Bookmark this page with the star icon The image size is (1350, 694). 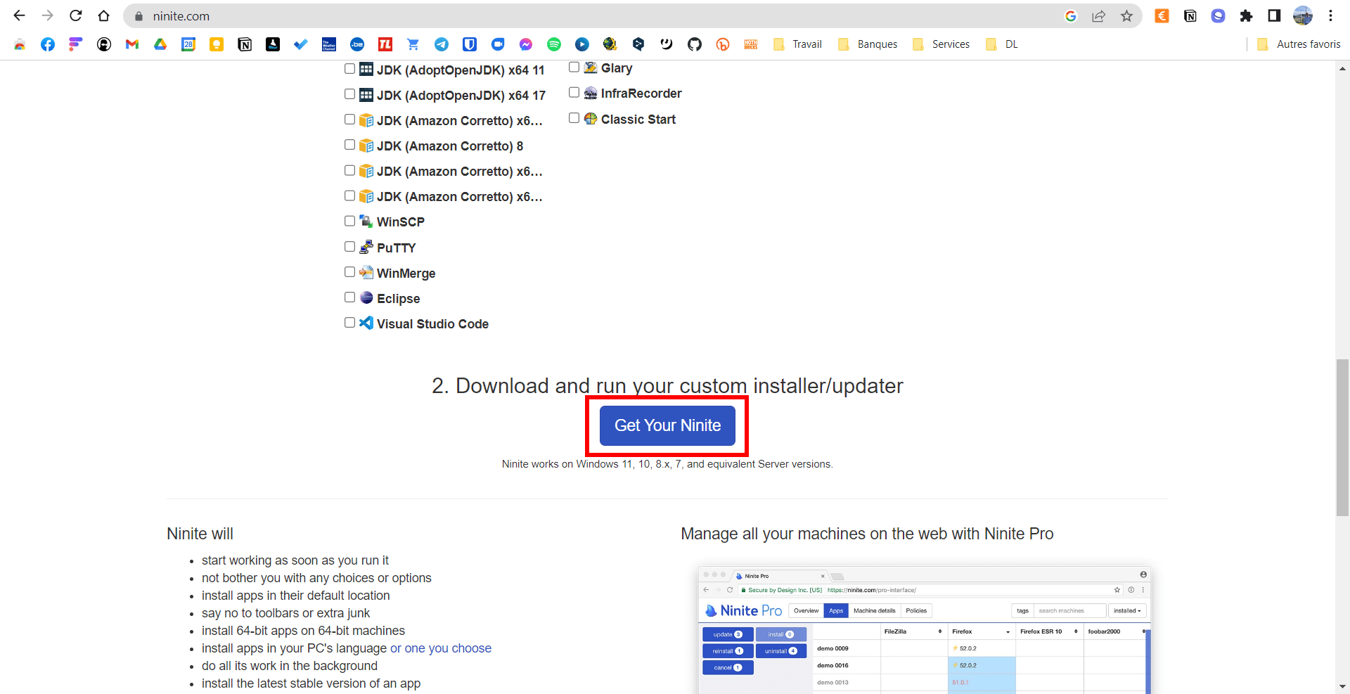coord(1126,15)
